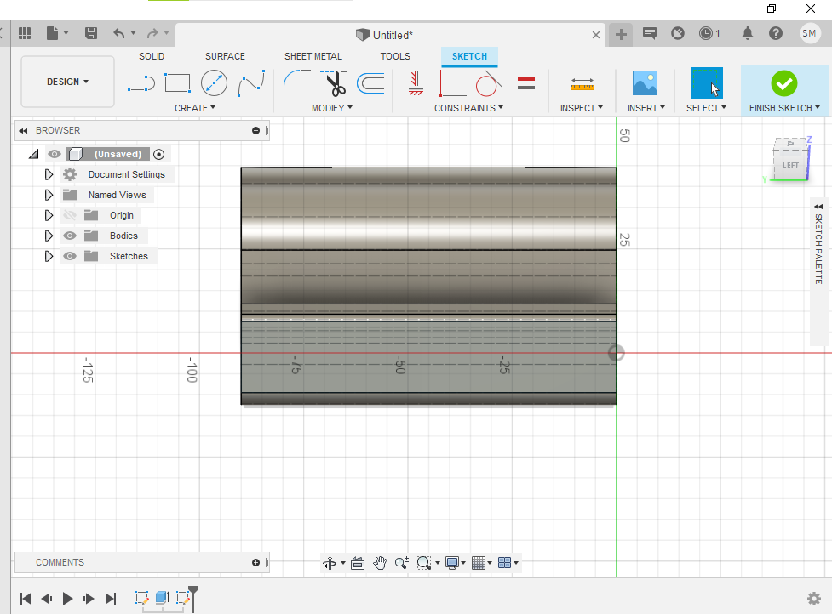Select the SKETCH tab

point(469,56)
